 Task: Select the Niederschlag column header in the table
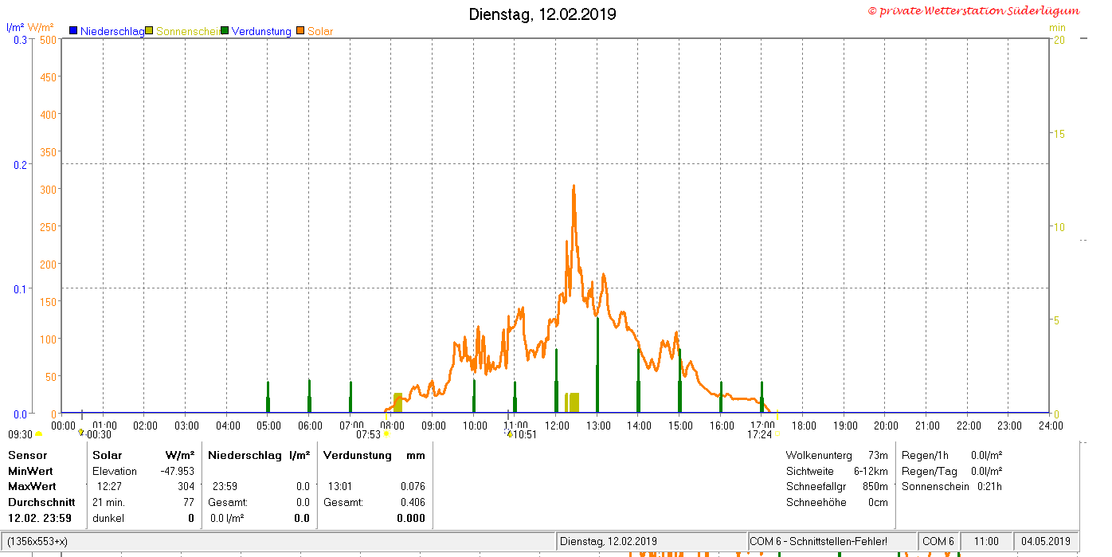coord(245,455)
